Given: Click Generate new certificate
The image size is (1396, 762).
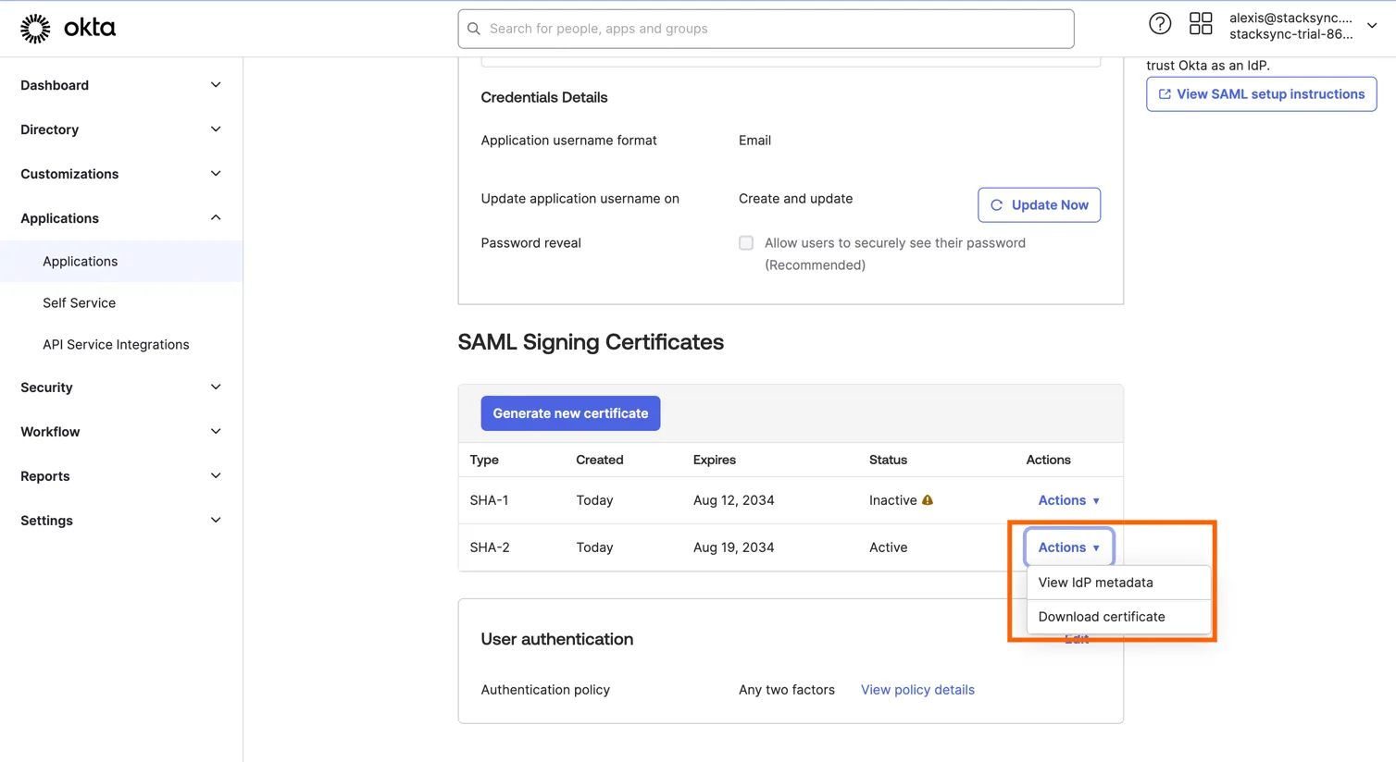Looking at the screenshot, I should click(570, 413).
